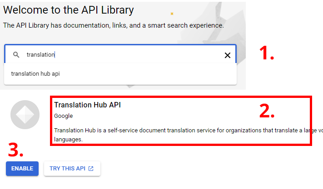Click the red step number 2 annotation

point(267,111)
